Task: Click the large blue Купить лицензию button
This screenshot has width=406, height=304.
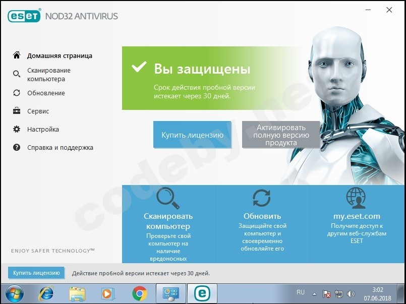Action: (192, 135)
